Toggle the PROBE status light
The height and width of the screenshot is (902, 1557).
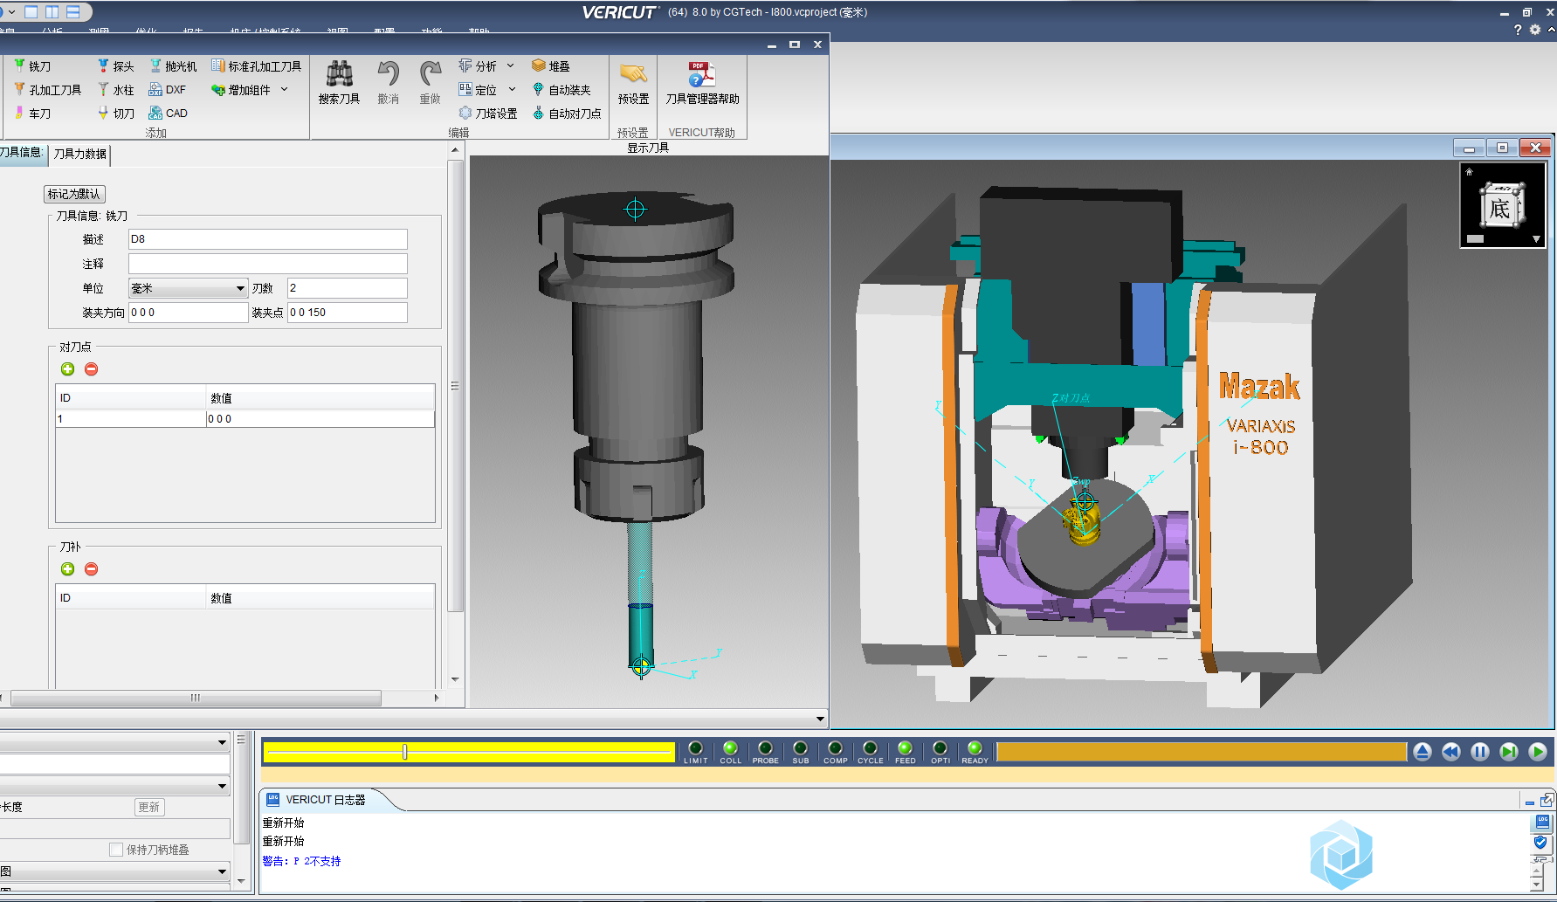[x=765, y=748]
